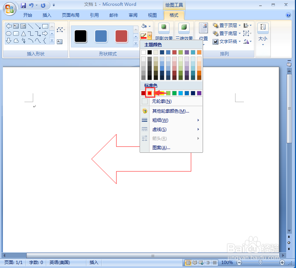Undo the last action
The width and height of the screenshot is (296, 268).
pos(31,5)
